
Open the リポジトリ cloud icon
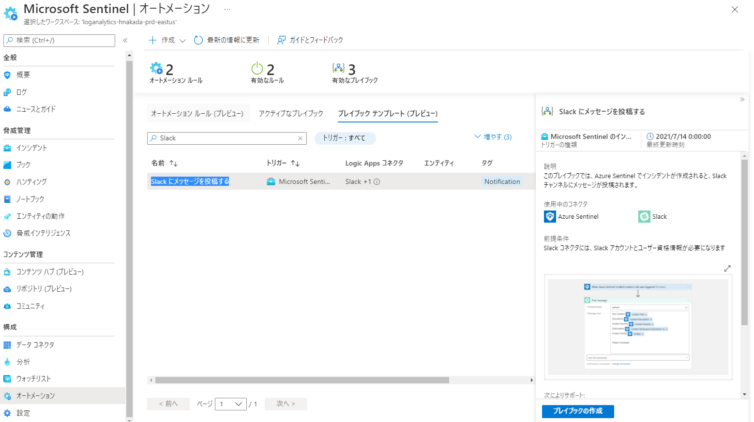(x=7, y=289)
